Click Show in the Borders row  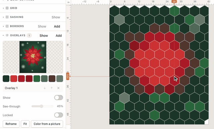click(x=42, y=26)
